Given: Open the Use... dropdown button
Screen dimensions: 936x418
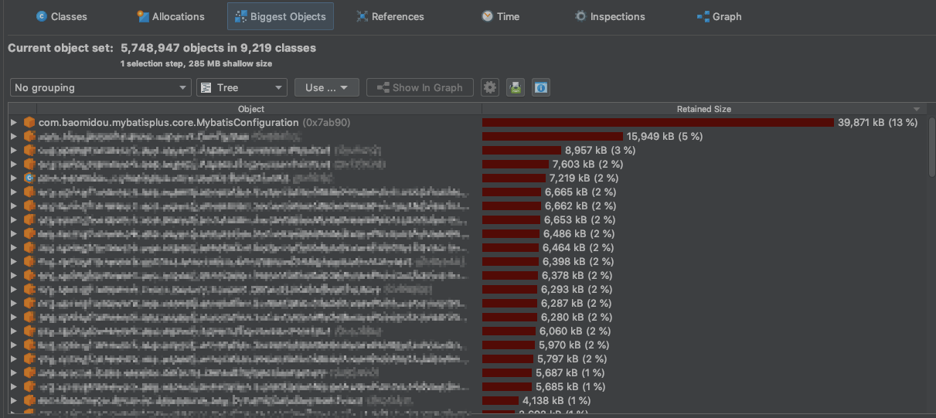Looking at the screenshot, I should [326, 87].
